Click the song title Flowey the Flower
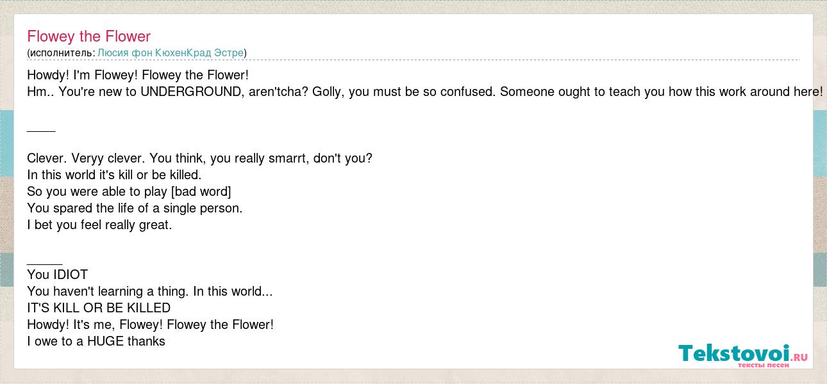827x384 pixels. pos(88,36)
